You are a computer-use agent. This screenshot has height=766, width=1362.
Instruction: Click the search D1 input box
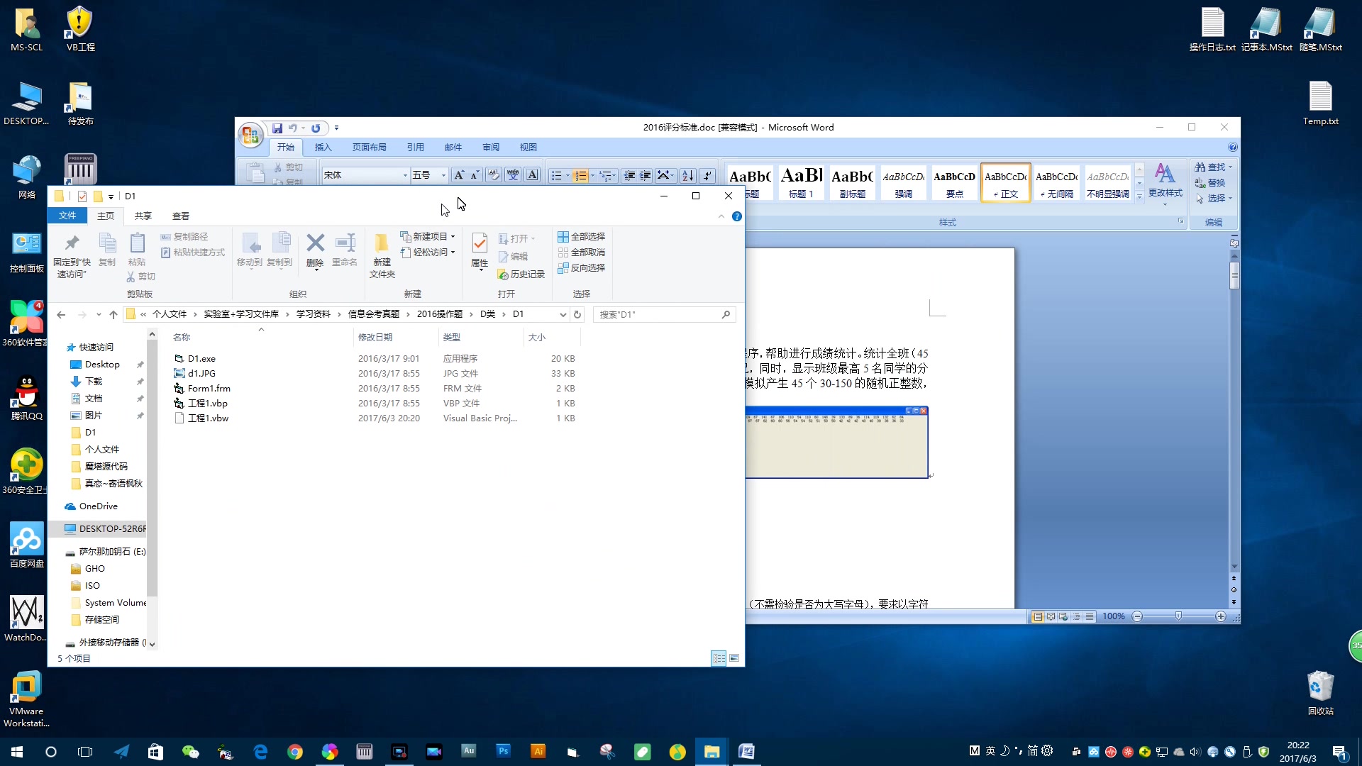pyautogui.click(x=656, y=314)
